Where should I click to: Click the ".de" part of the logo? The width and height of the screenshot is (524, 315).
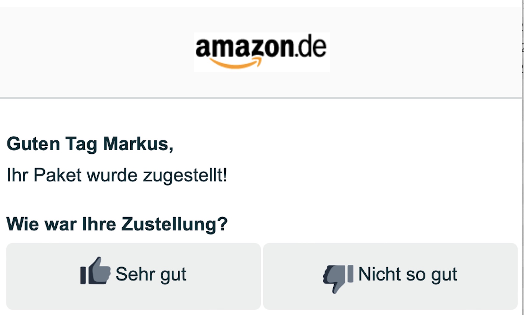pyautogui.click(x=311, y=47)
